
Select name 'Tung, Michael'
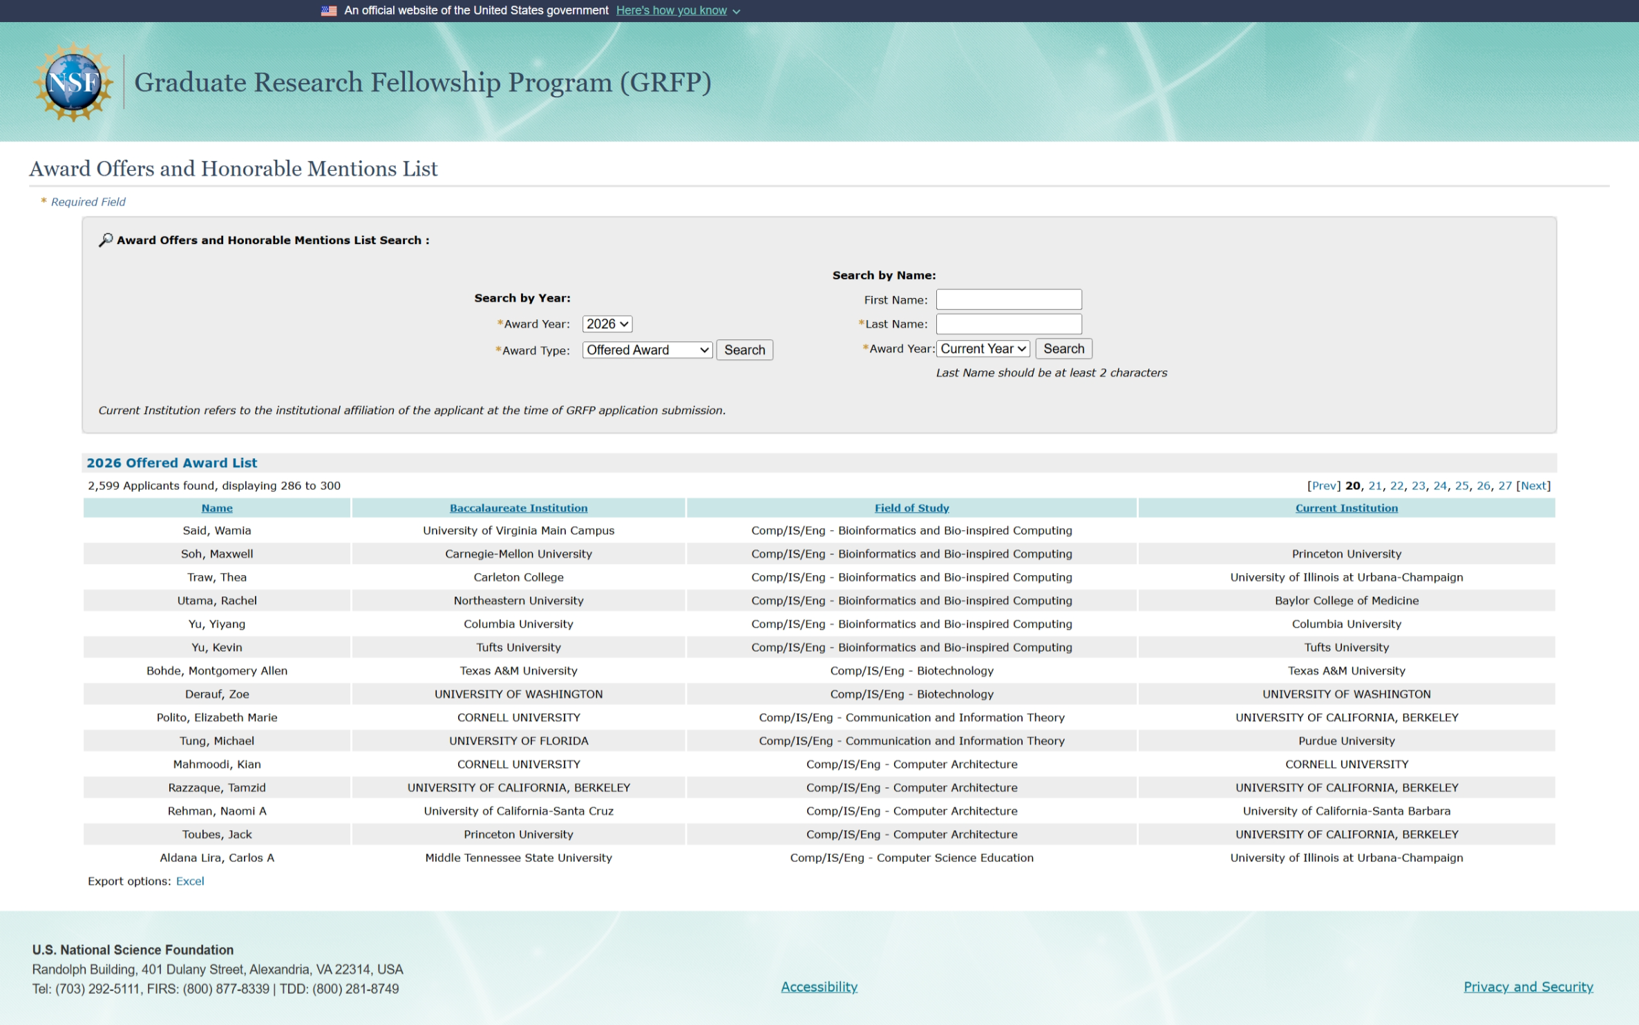coord(217,742)
